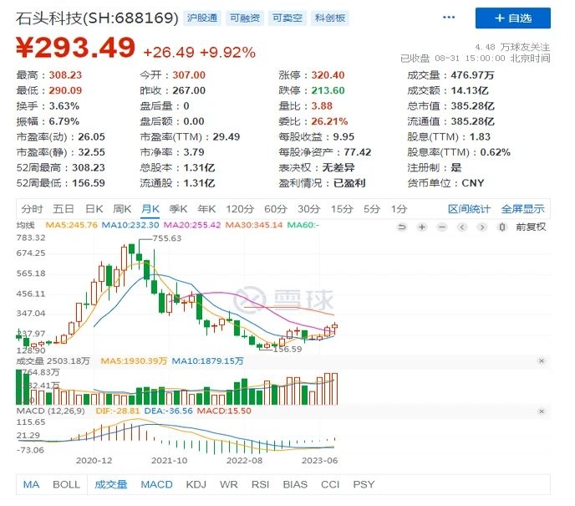Screen dimensions: 575x506
Task: Click the 156.59 low price marker on chart
Action: pos(287,350)
